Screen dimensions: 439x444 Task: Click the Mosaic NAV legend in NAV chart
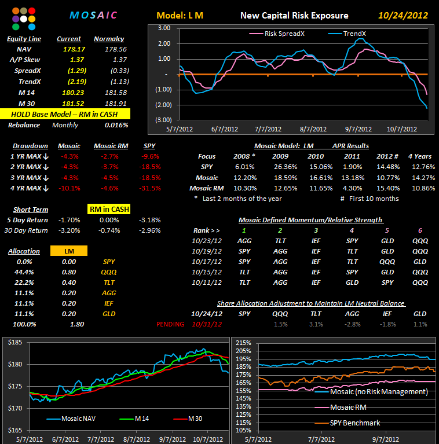[71, 419]
